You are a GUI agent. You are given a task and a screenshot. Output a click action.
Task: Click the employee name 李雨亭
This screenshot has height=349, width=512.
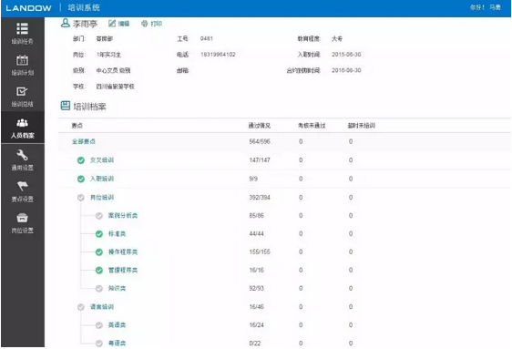pos(85,24)
